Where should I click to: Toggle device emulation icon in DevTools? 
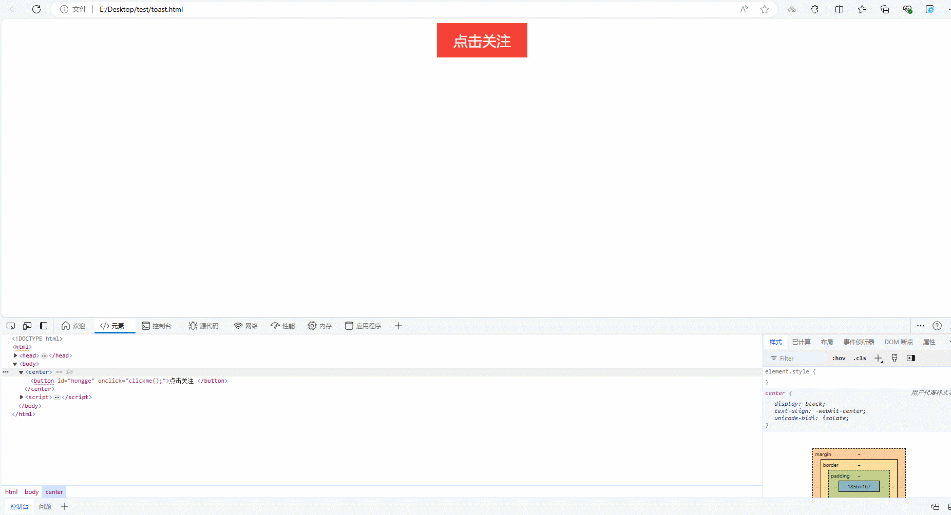click(27, 326)
